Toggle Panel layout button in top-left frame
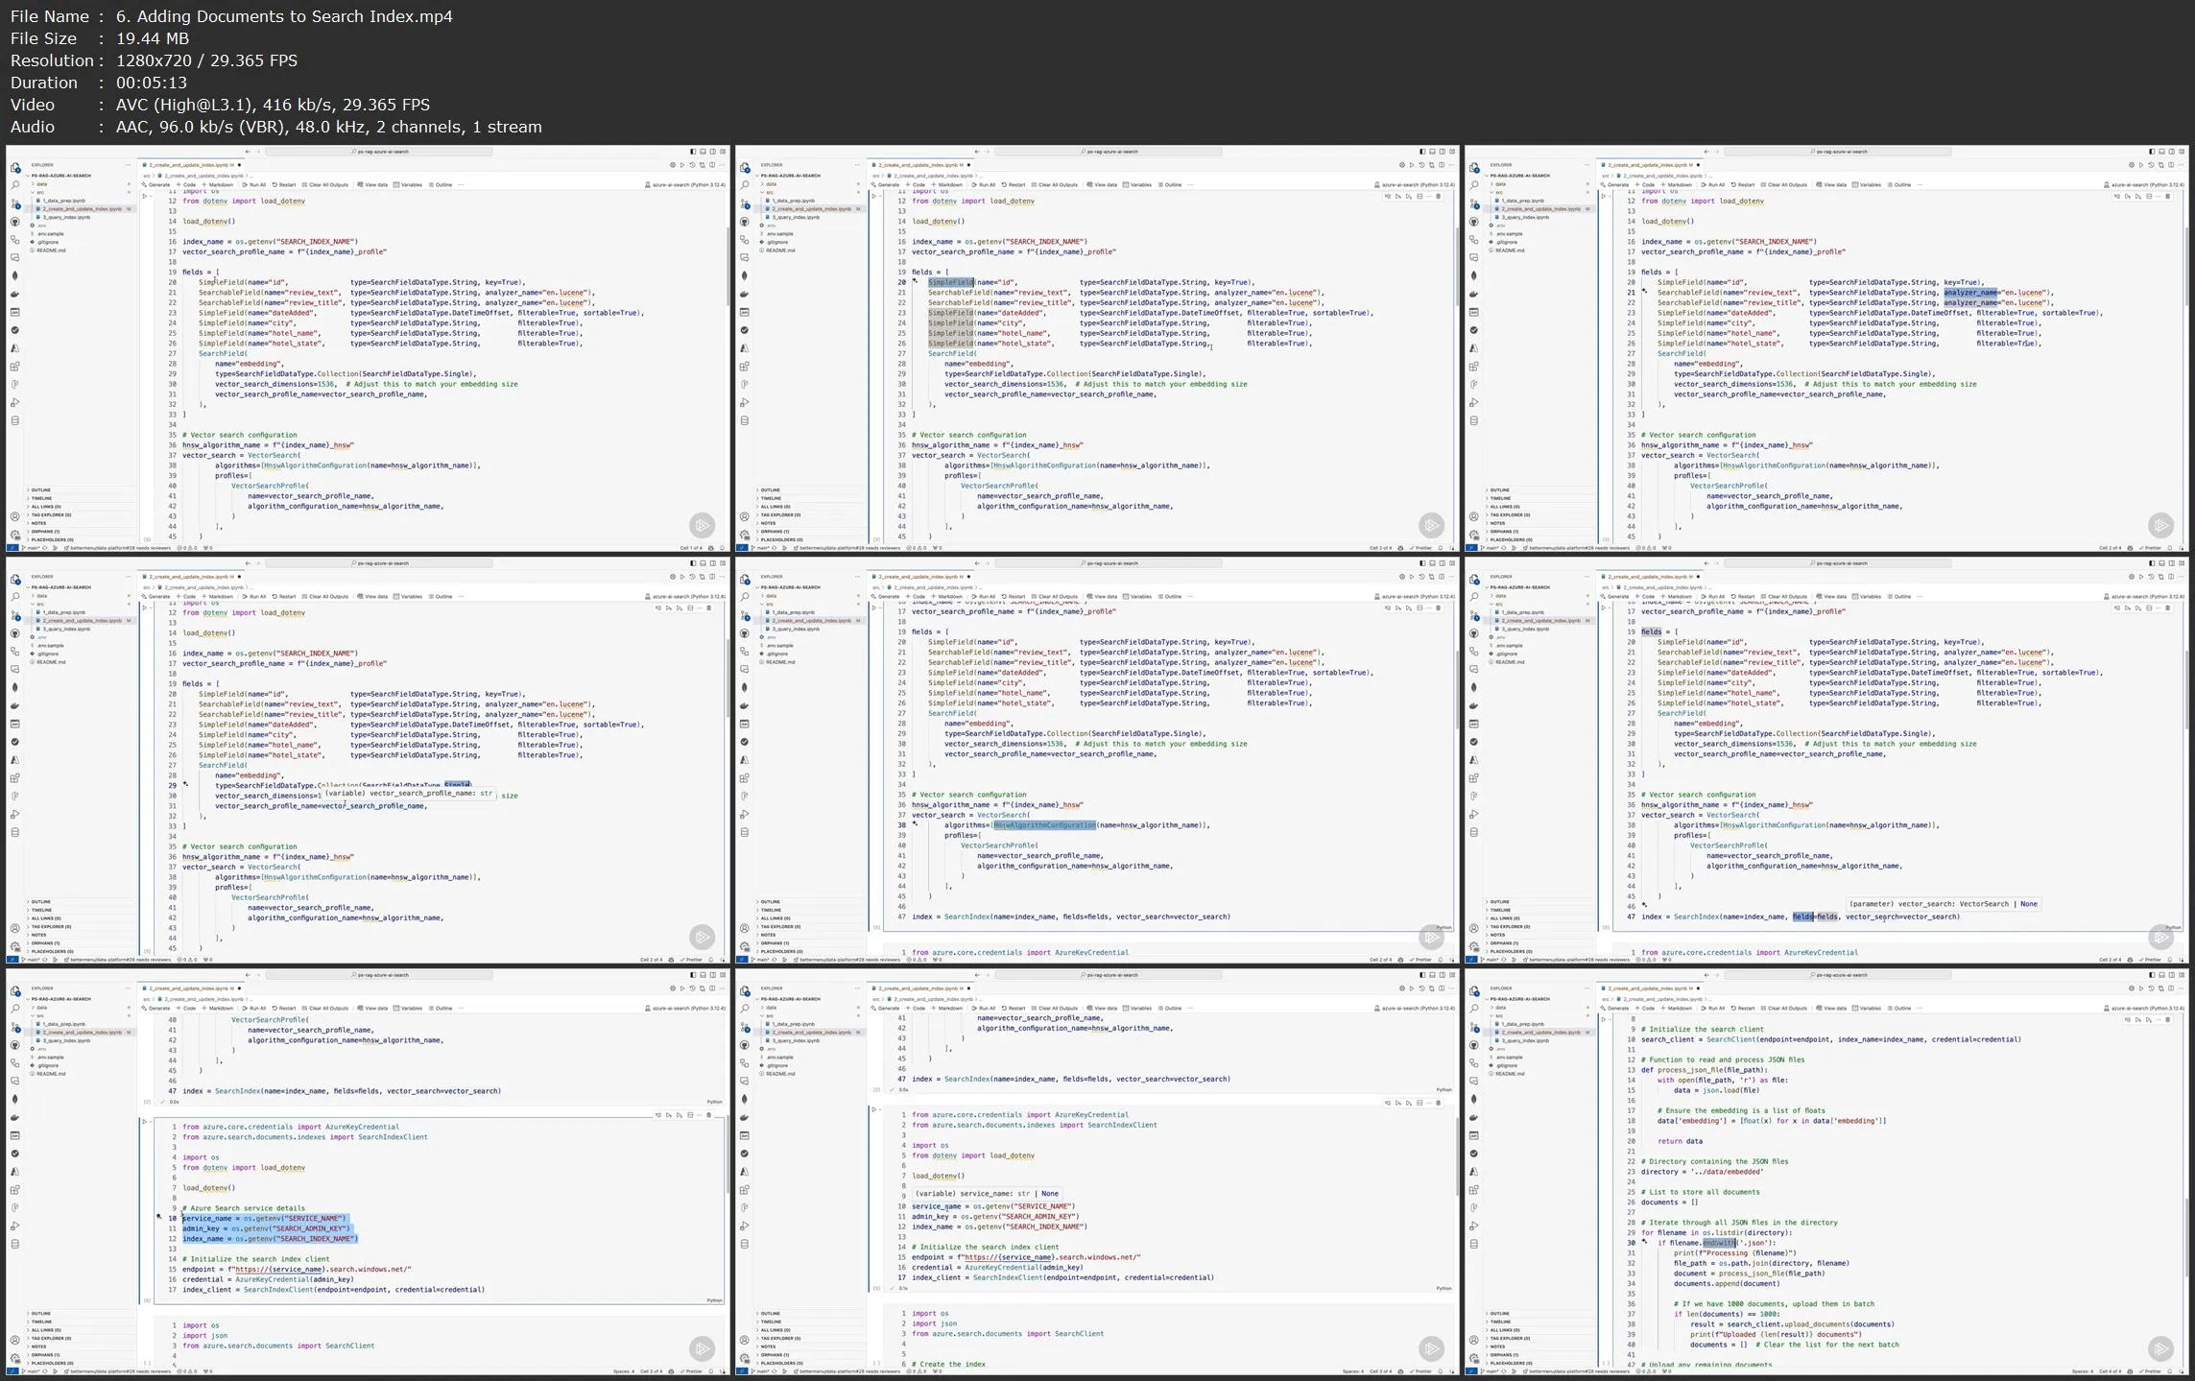 coord(703,152)
